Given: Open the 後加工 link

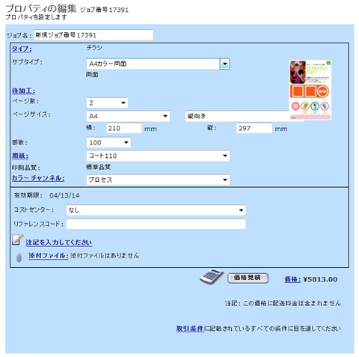Looking at the screenshot, I should (x=23, y=91).
